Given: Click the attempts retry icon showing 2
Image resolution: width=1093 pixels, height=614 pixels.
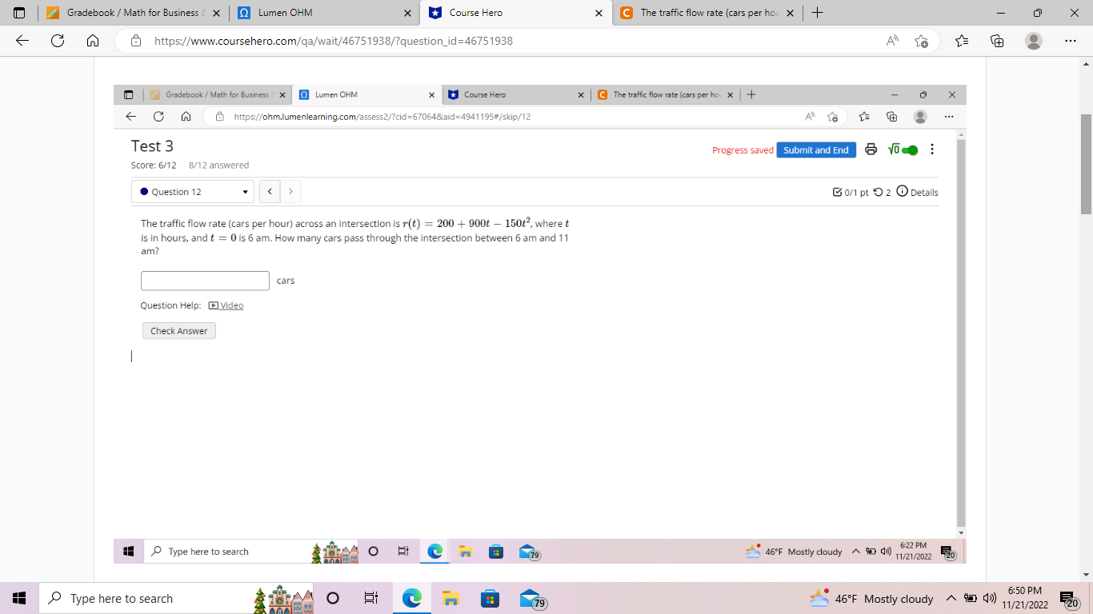Looking at the screenshot, I should tap(878, 192).
